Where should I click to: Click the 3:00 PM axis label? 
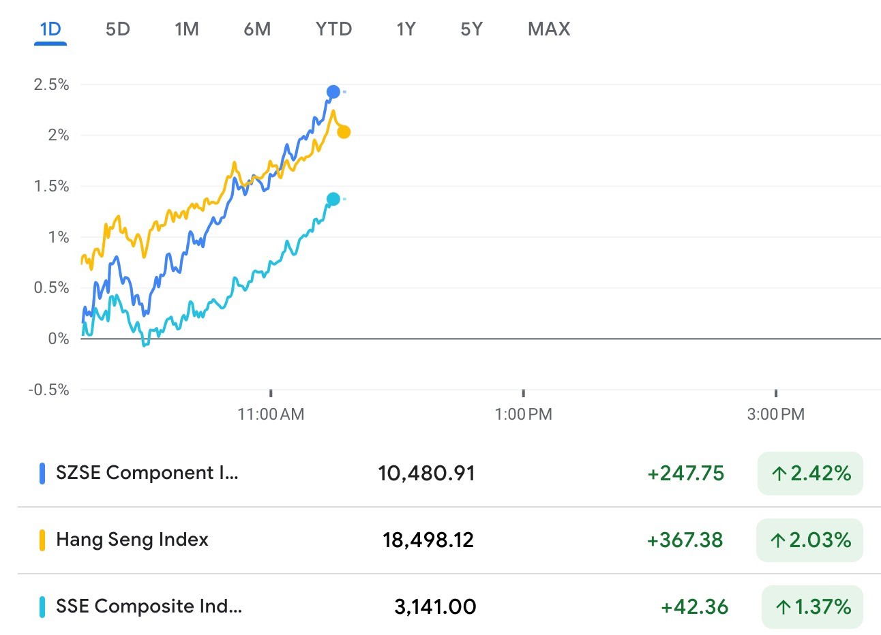(776, 414)
